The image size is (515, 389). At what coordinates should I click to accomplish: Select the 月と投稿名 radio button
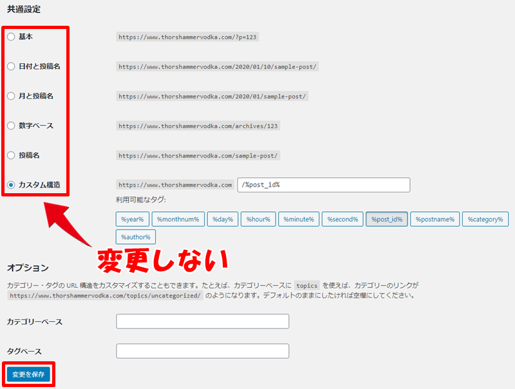point(11,96)
